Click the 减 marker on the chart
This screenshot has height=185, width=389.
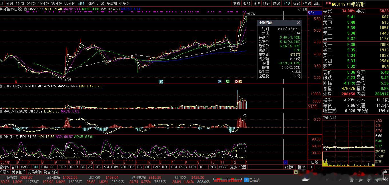(x=228, y=82)
